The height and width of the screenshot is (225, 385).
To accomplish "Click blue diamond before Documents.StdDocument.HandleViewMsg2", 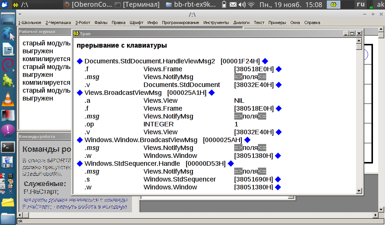I will 79,61.
